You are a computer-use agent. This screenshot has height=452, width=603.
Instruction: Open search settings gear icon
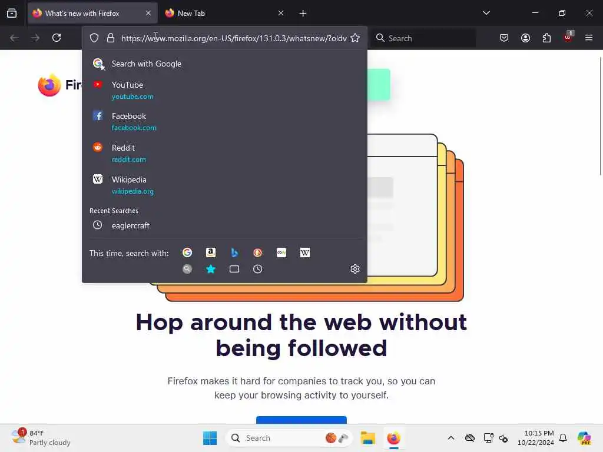click(355, 268)
